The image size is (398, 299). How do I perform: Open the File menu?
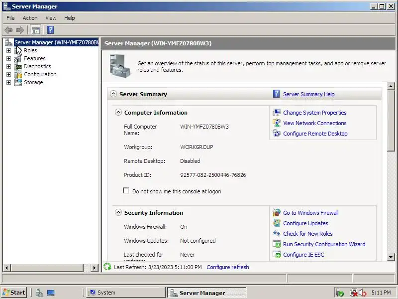pyautogui.click(x=10, y=18)
